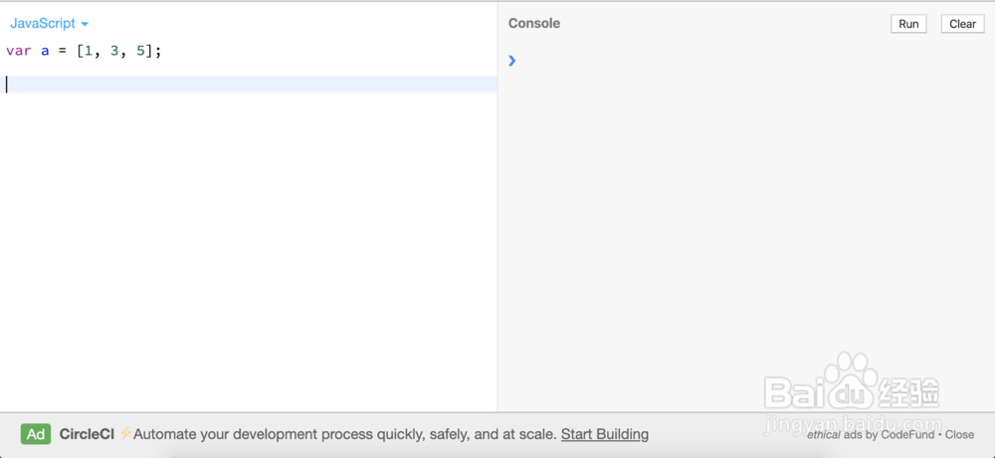Click the lightning bolt icon beside CircleCI
The height and width of the screenshot is (458, 995).
125,434
